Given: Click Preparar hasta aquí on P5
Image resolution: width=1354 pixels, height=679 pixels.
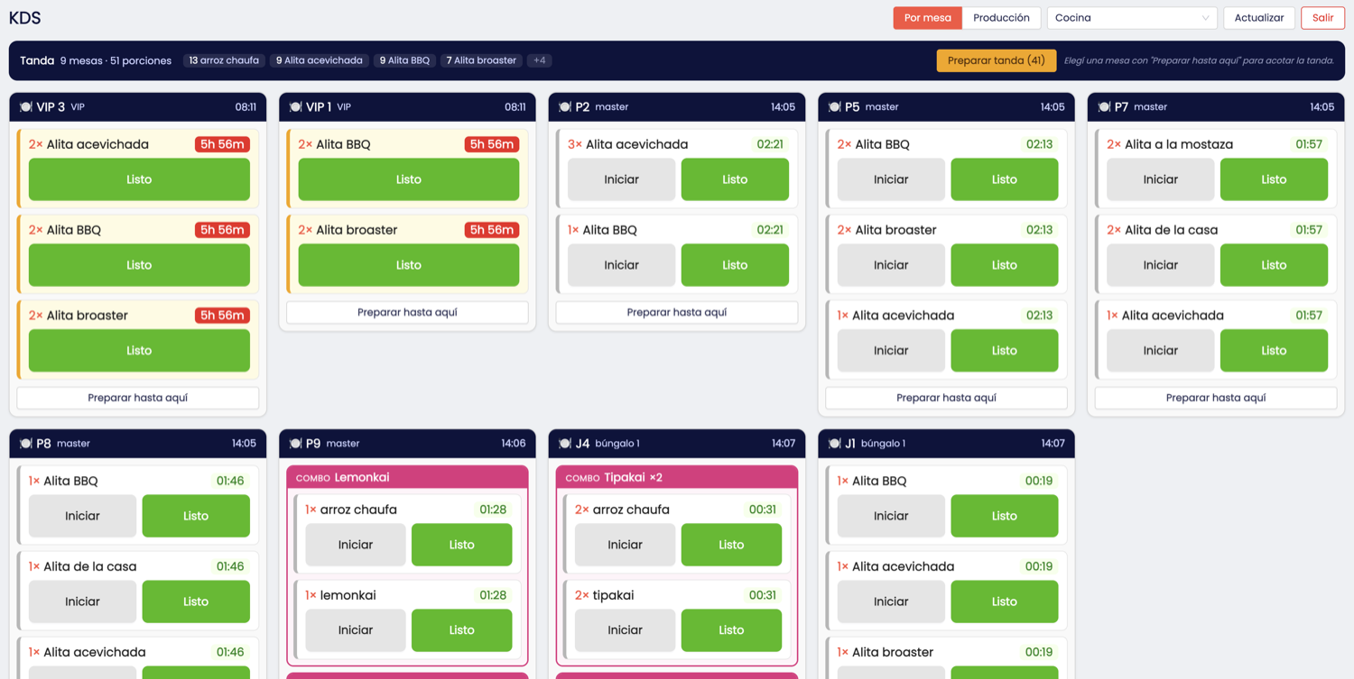Looking at the screenshot, I should pyautogui.click(x=946, y=398).
